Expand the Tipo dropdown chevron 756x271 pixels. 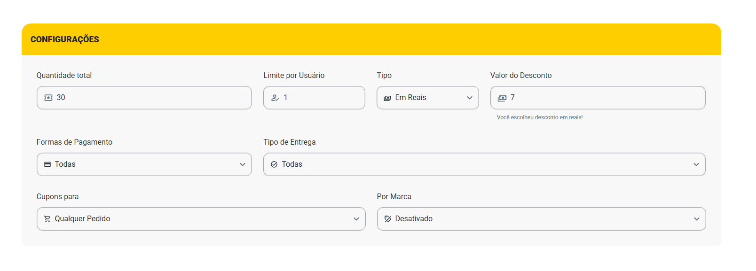click(469, 98)
